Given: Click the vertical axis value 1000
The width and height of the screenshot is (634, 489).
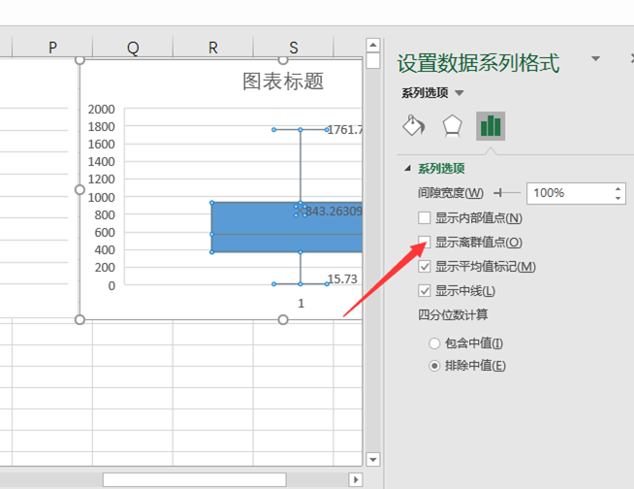Looking at the screenshot, I should point(102,198).
